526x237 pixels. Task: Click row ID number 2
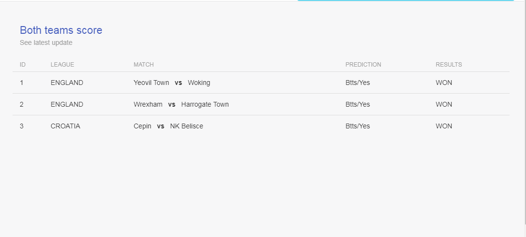pos(21,104)
